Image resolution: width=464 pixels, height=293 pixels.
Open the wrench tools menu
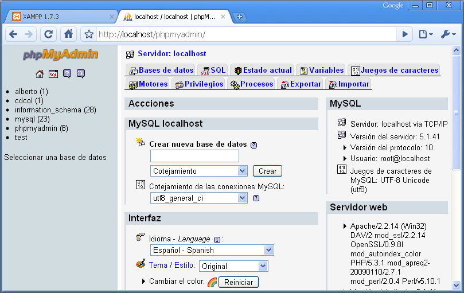[448, 34]
